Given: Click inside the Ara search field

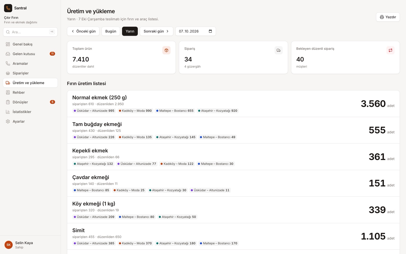Looking at the screenshot, I should coord(30,32).
